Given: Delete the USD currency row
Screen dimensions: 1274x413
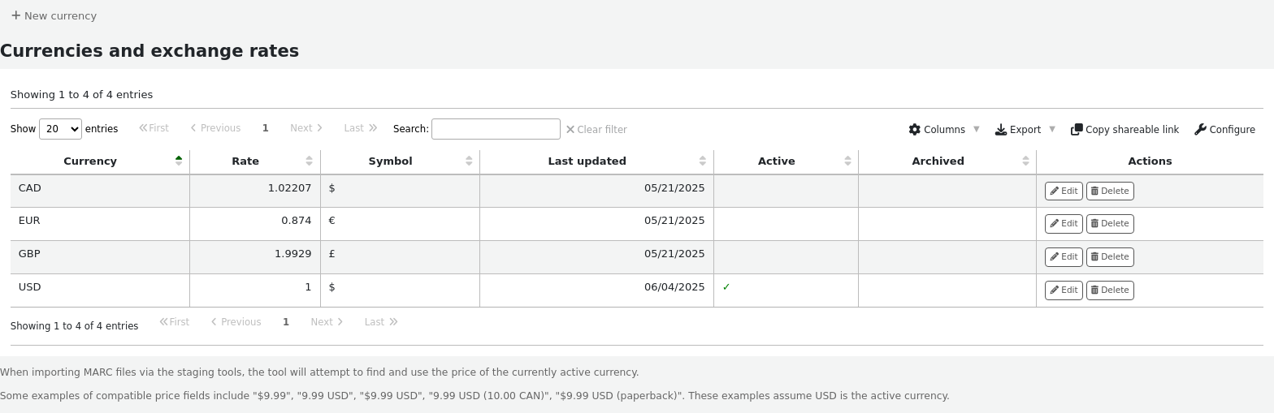Looking at the screenshot, I should tap(1109, 290).
